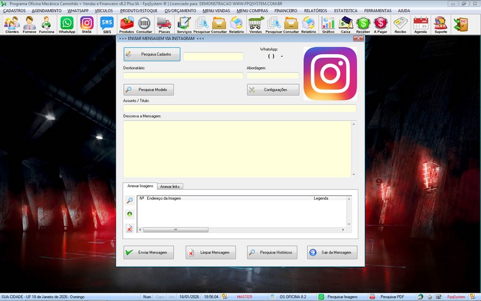Click the large Instagram logo

click(330, 73)
